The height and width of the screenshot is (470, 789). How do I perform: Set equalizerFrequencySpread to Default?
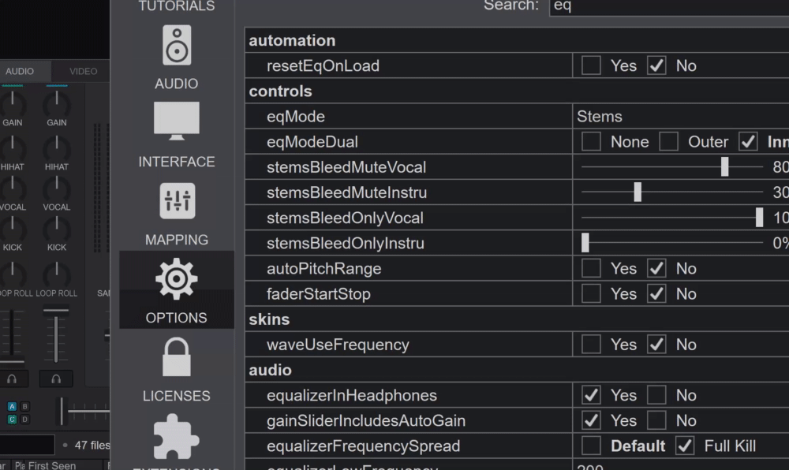click(591, 446)
